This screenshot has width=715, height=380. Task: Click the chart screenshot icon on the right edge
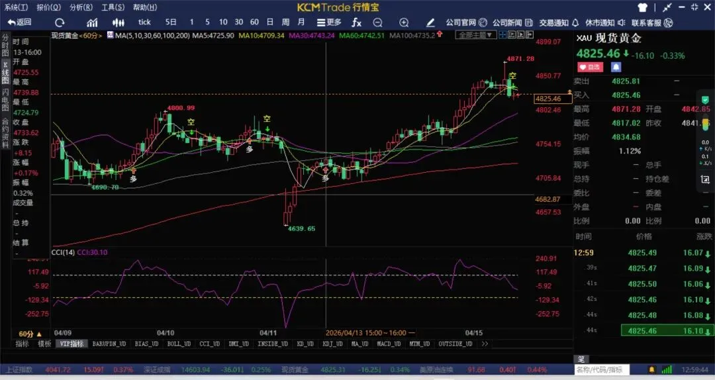pyautogui.click(x=705, y=179)
